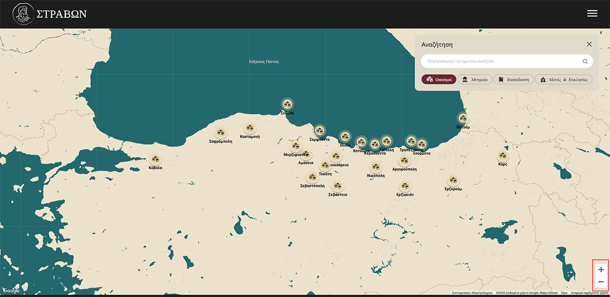Screen dimensions: 610x297
Task: Turn on the Μονές & Εκκλησίες filter
Action: pos(563,79)
